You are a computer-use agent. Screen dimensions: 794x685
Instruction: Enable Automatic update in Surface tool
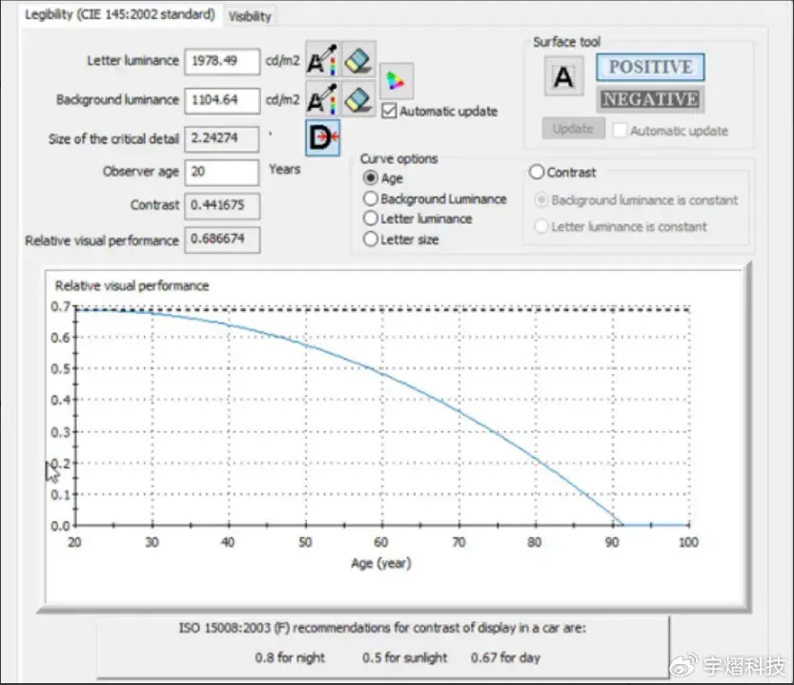[x=620, y=131]
